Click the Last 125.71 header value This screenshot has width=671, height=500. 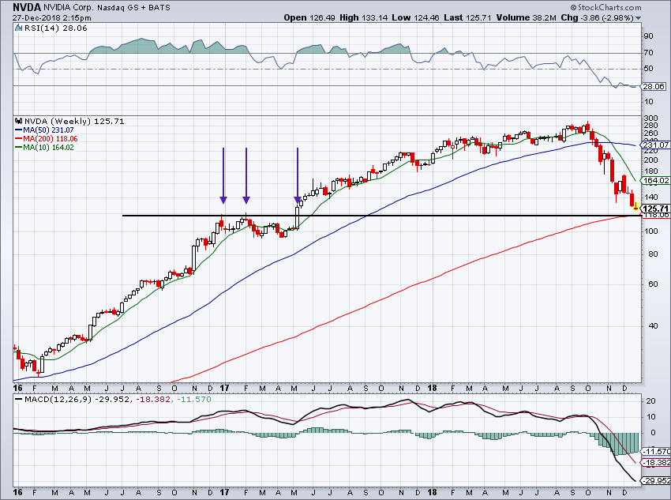click(469, 18)
